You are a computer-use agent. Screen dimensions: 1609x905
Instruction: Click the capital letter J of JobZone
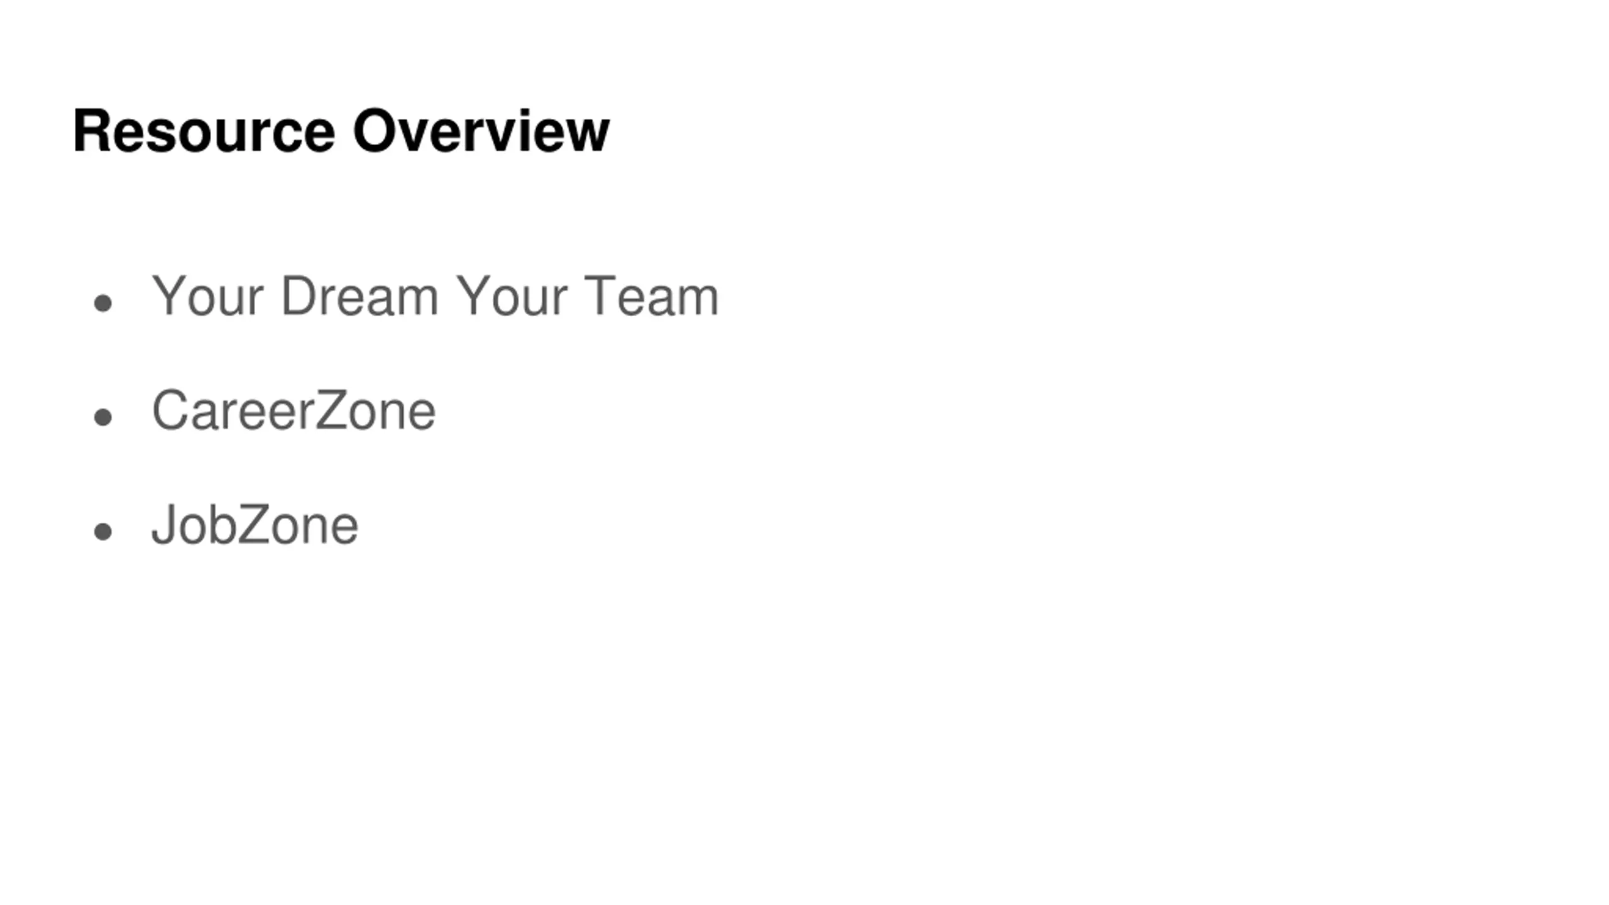(x=163, y=524)
